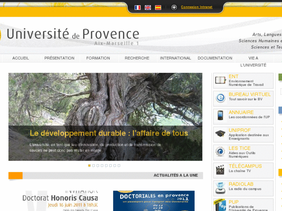Click the text 'Les coordonnées de l'UP'
This screenshot has height=211, width=282.
pos(249,117)
